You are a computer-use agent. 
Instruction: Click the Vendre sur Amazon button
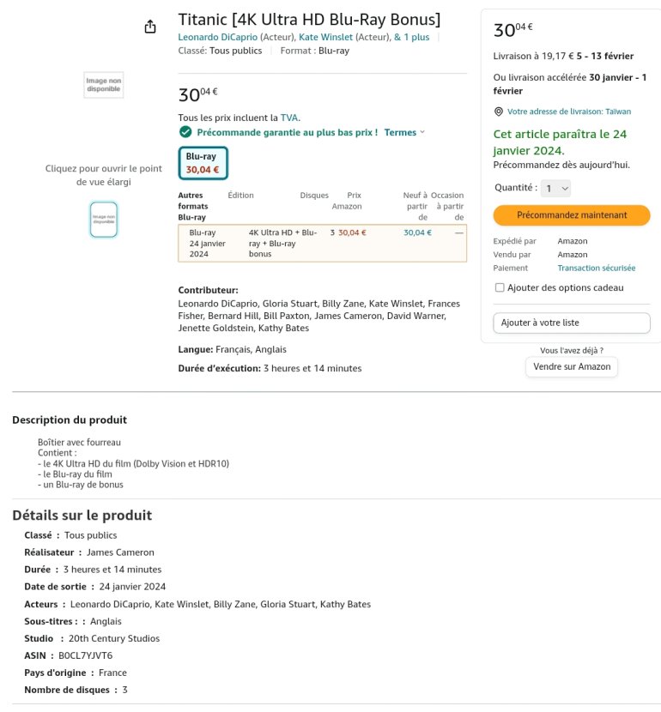571,366
